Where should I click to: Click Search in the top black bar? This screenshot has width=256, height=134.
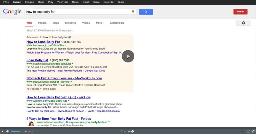point(17,2)
